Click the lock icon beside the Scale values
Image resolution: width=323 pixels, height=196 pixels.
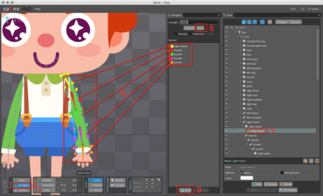pyautogui.click(x=79, y=190)
